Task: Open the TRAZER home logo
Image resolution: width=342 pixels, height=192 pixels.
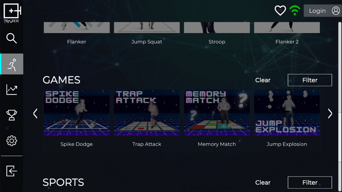Action: coord(12,13)
